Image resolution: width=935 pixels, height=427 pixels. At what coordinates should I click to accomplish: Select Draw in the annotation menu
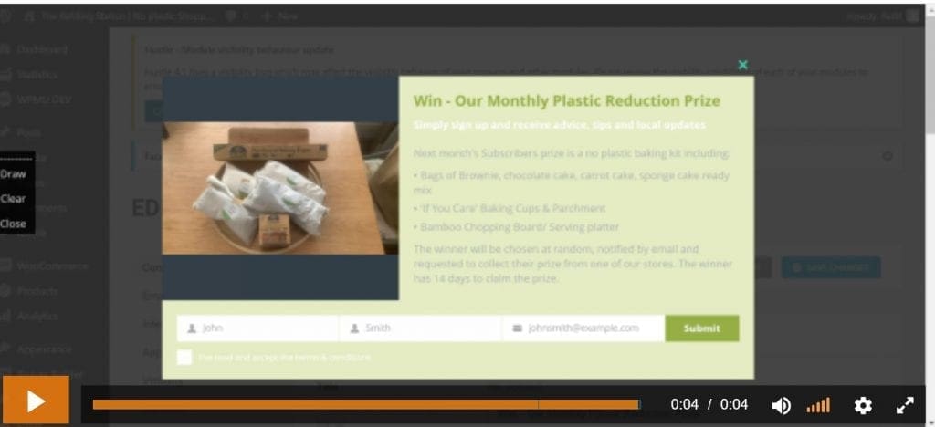13,174
